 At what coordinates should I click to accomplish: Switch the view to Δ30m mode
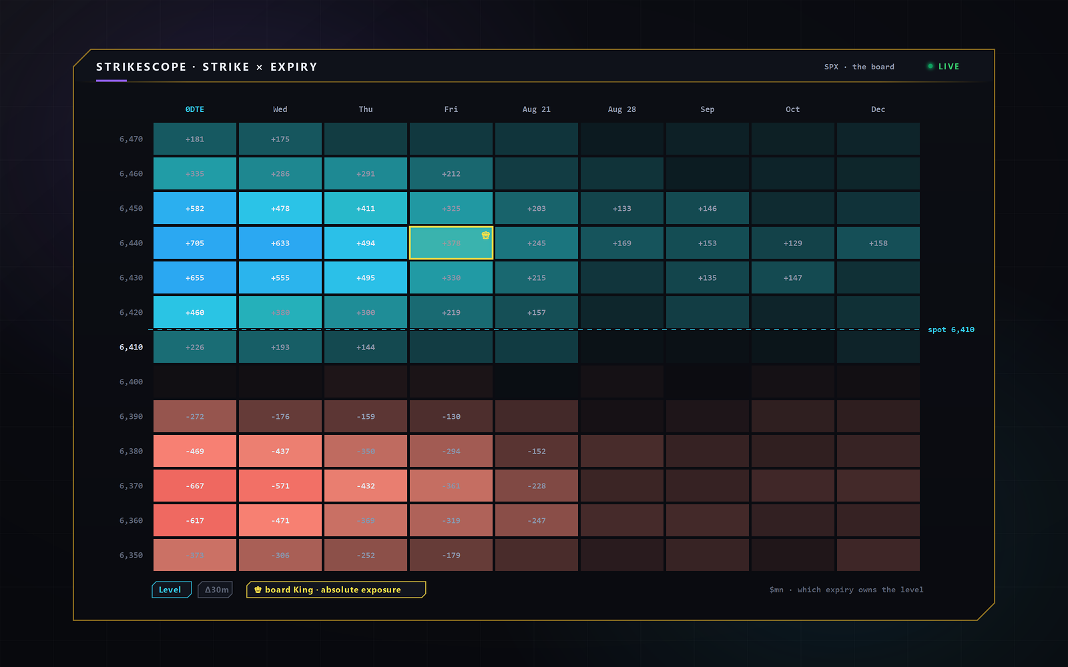coord(215,590)
